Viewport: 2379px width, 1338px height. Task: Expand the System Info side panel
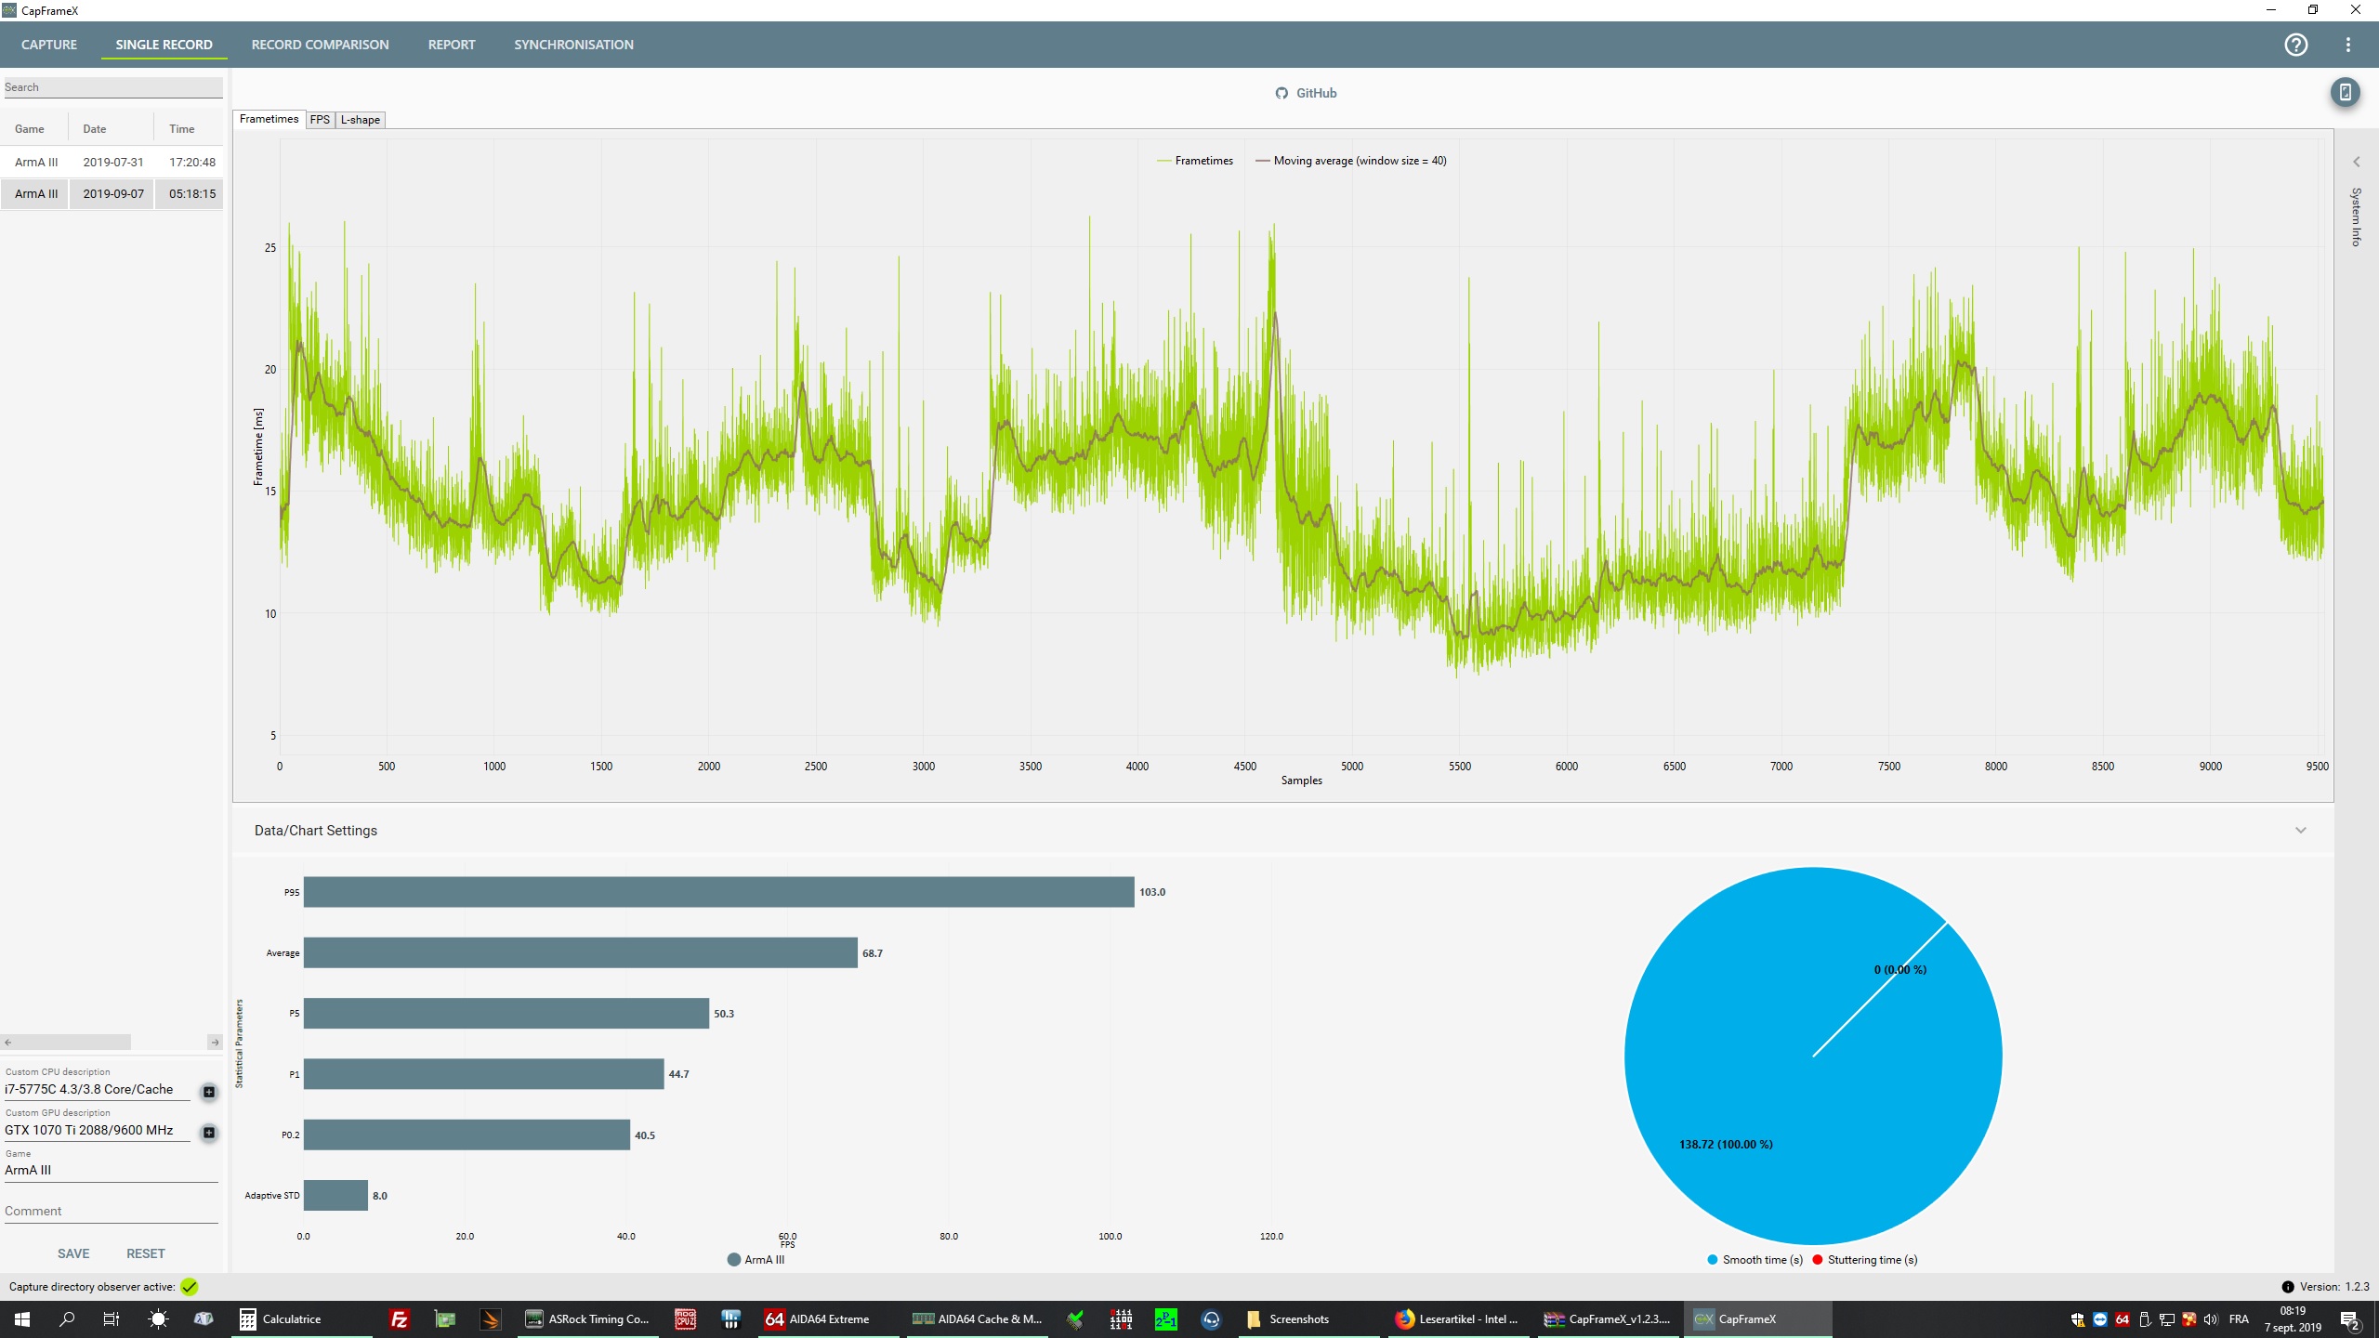[2356, 163]
